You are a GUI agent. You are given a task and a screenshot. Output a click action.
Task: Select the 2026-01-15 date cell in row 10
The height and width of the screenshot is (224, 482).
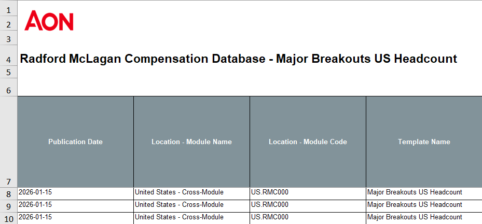pos(75,217)
